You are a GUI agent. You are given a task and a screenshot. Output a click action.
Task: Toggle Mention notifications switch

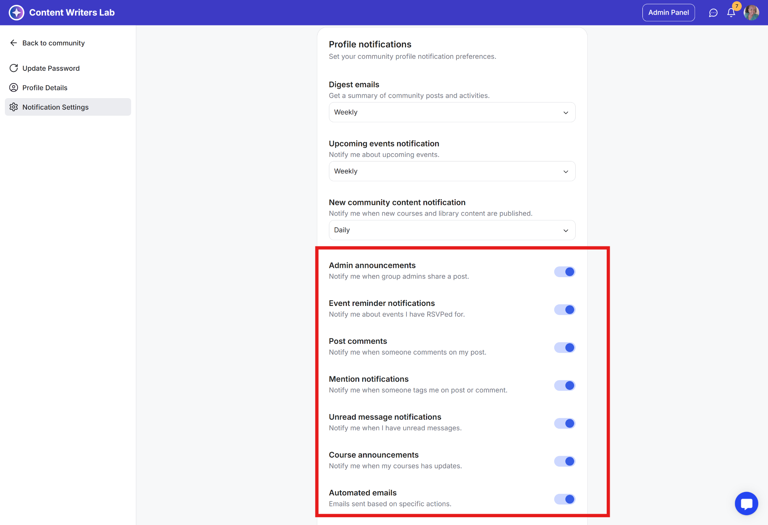click(564, 385)
